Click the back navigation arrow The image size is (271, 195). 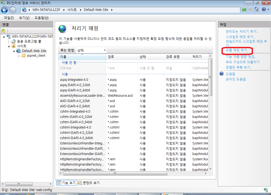tap(5, 10)
